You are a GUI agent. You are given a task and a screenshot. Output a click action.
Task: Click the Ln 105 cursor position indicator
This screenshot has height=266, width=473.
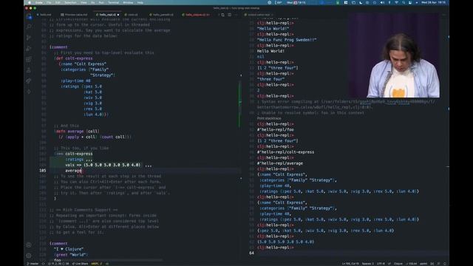[x=350, y=264]
